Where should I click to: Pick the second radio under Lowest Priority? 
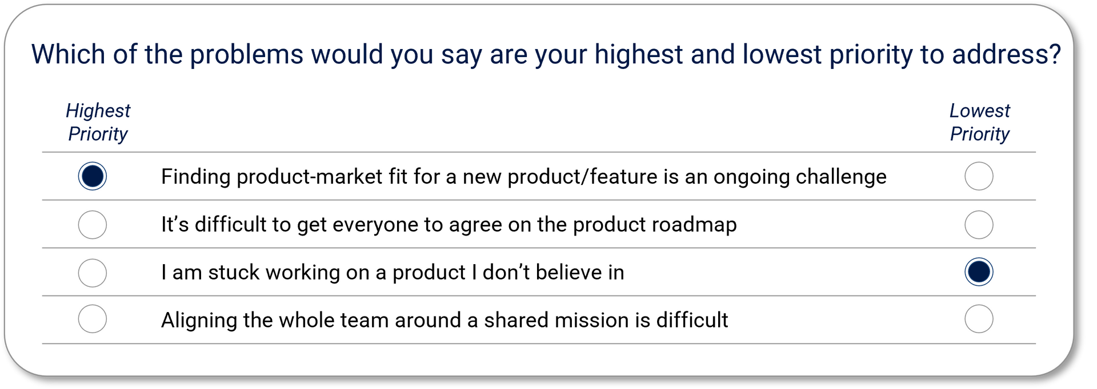(979, 225)
